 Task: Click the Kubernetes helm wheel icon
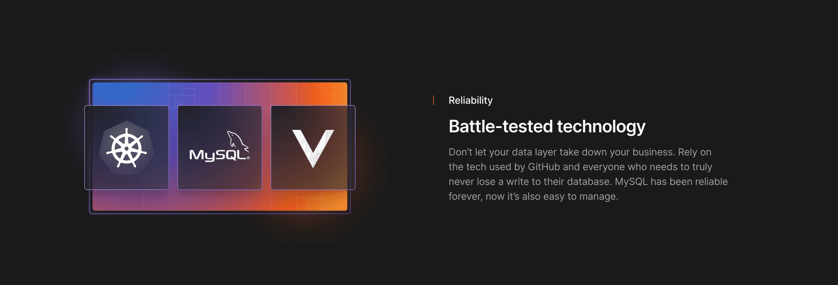[x=126, y=148]
